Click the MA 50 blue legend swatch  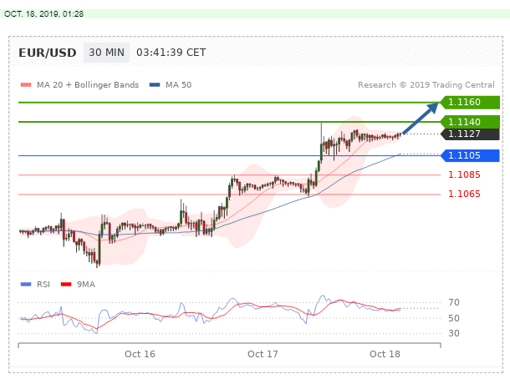(155, 85)
